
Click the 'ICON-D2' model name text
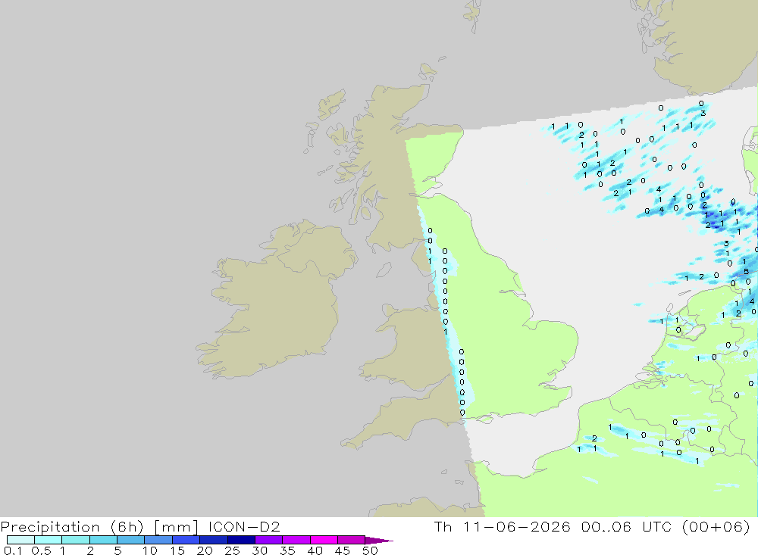click(244, 526)
